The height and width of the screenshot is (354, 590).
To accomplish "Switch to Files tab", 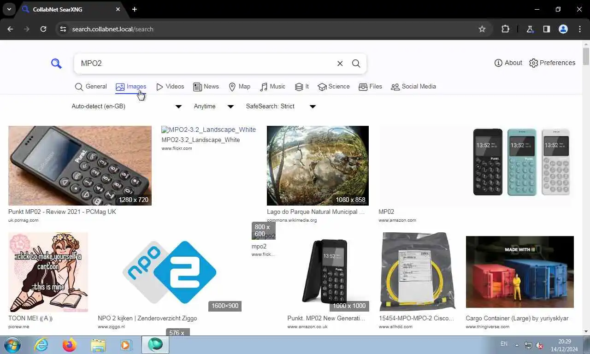I will coord(370,87).
